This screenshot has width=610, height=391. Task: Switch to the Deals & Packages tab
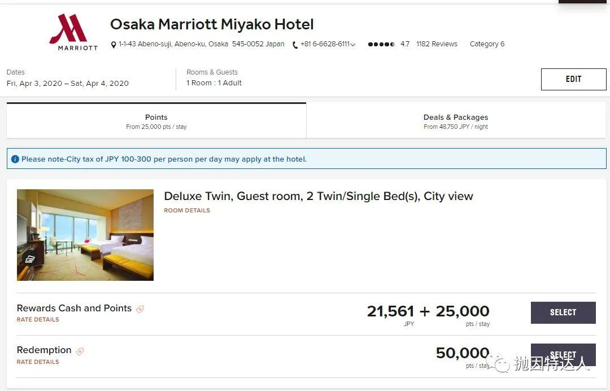(x=456, y=120)
